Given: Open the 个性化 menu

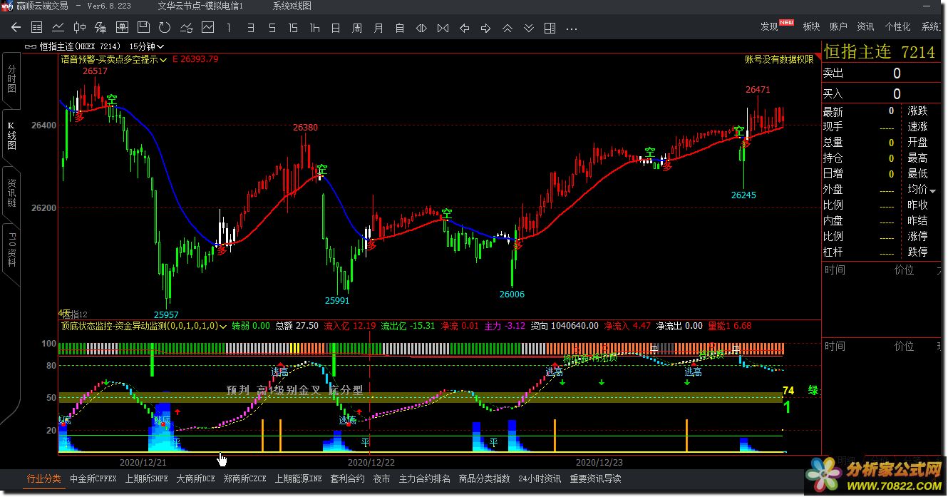Looking at the screenshot, I should click(897, 27).
